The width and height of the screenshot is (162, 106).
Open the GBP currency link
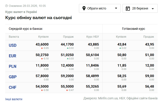pos(13,77)
